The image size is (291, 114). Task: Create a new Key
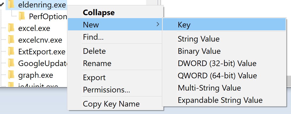pyautogui.click(x=184, y=25)
